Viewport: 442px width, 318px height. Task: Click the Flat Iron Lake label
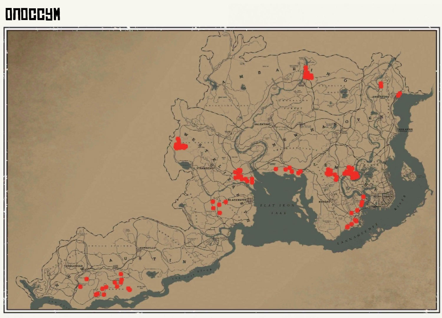pyautogui.click(x=278, y=209)
